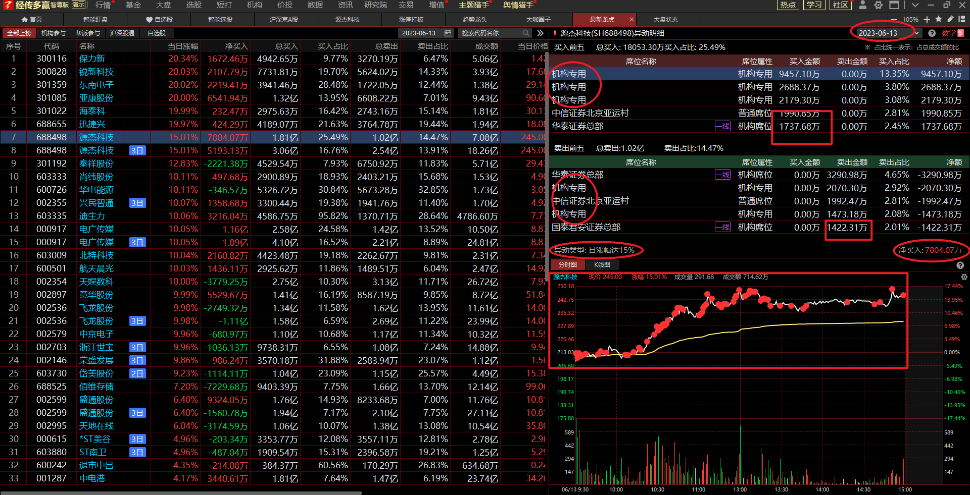This screenshot has height=495, width=970.
Task: Click the horizontal scrollbar under stock list
Action: (181, 492)
